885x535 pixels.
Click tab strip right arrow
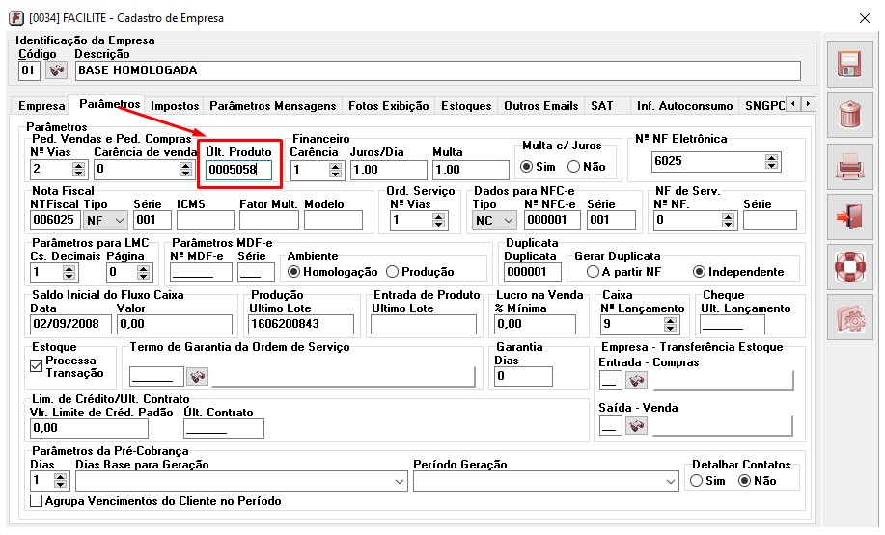point(808,104)
